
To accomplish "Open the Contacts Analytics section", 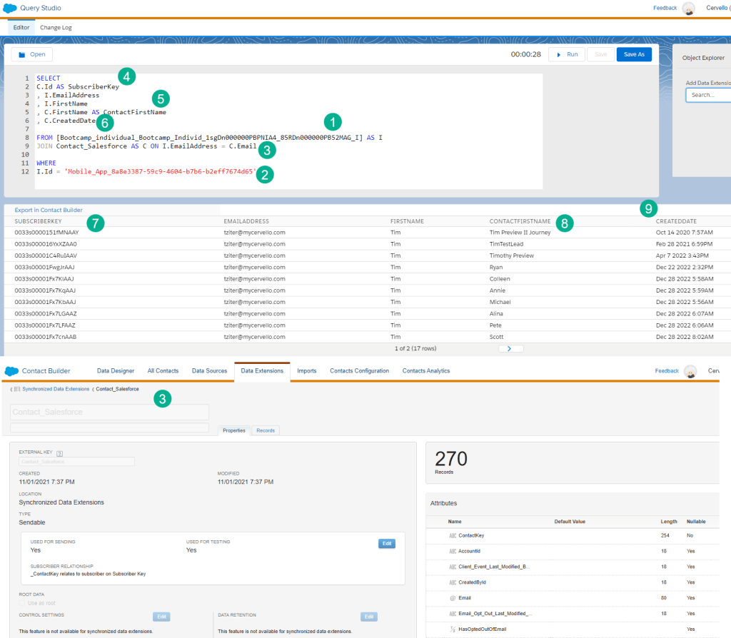I will (x=425, y=371).
